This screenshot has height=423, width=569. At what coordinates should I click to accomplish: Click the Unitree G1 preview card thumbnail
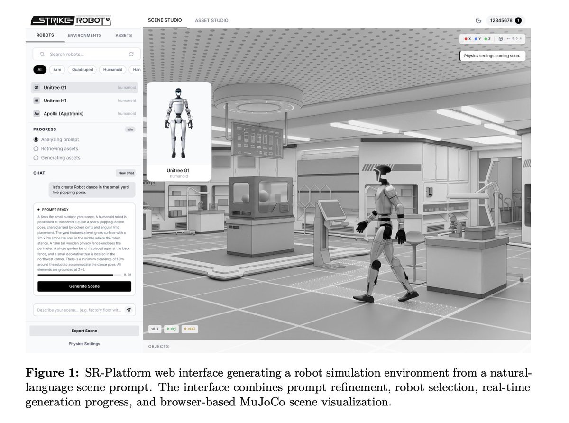tap(179, 131)
